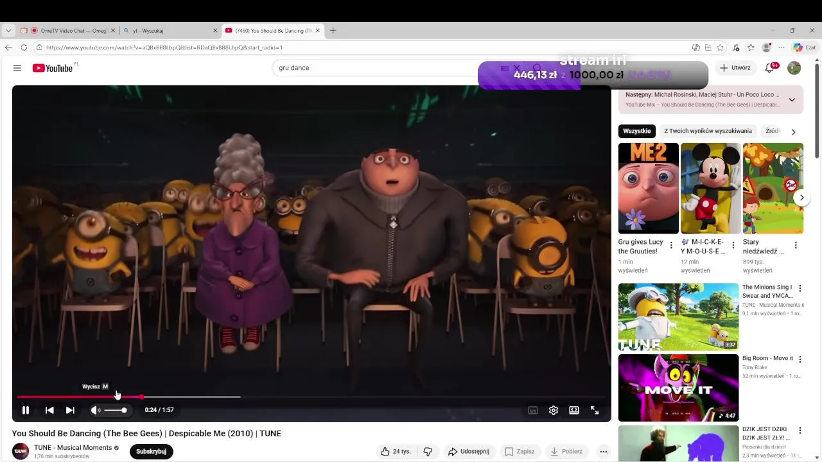The width and height of the screenshot is (822, 462).
Task: Open the browser tab list dropdown
Action: 8,30
